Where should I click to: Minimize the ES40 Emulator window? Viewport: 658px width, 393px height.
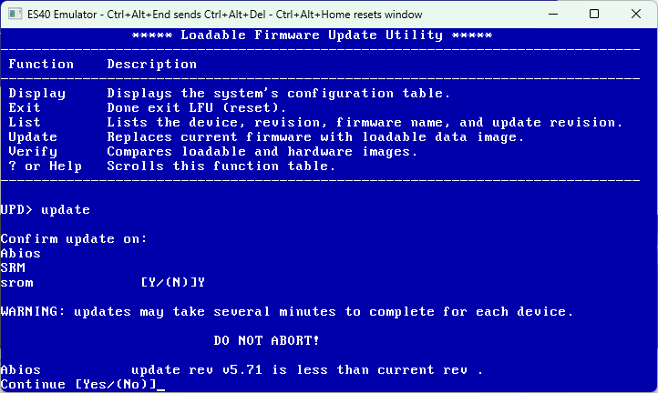pos(553,14)
